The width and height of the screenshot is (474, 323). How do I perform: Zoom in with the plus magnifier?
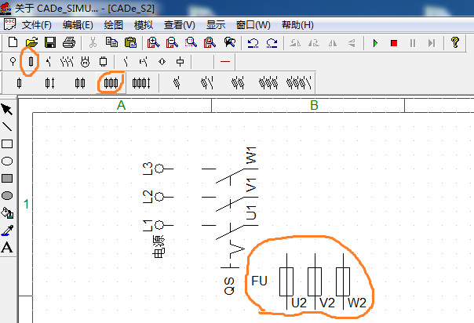click(x=153, y=42)
